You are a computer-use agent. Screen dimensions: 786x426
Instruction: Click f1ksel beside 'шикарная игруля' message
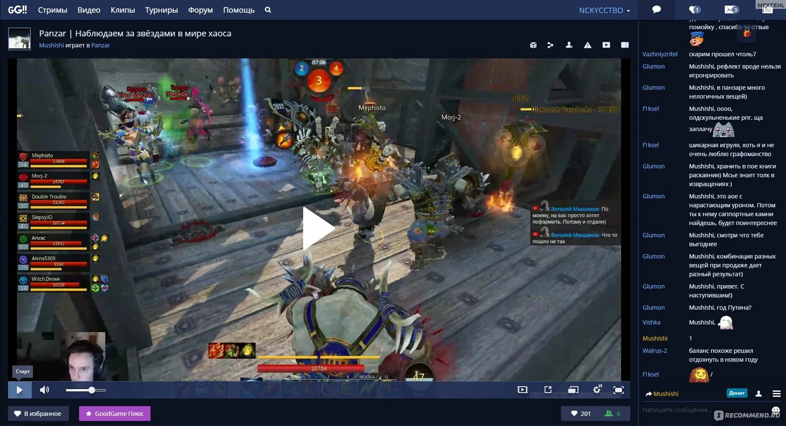tap(651, 145)
